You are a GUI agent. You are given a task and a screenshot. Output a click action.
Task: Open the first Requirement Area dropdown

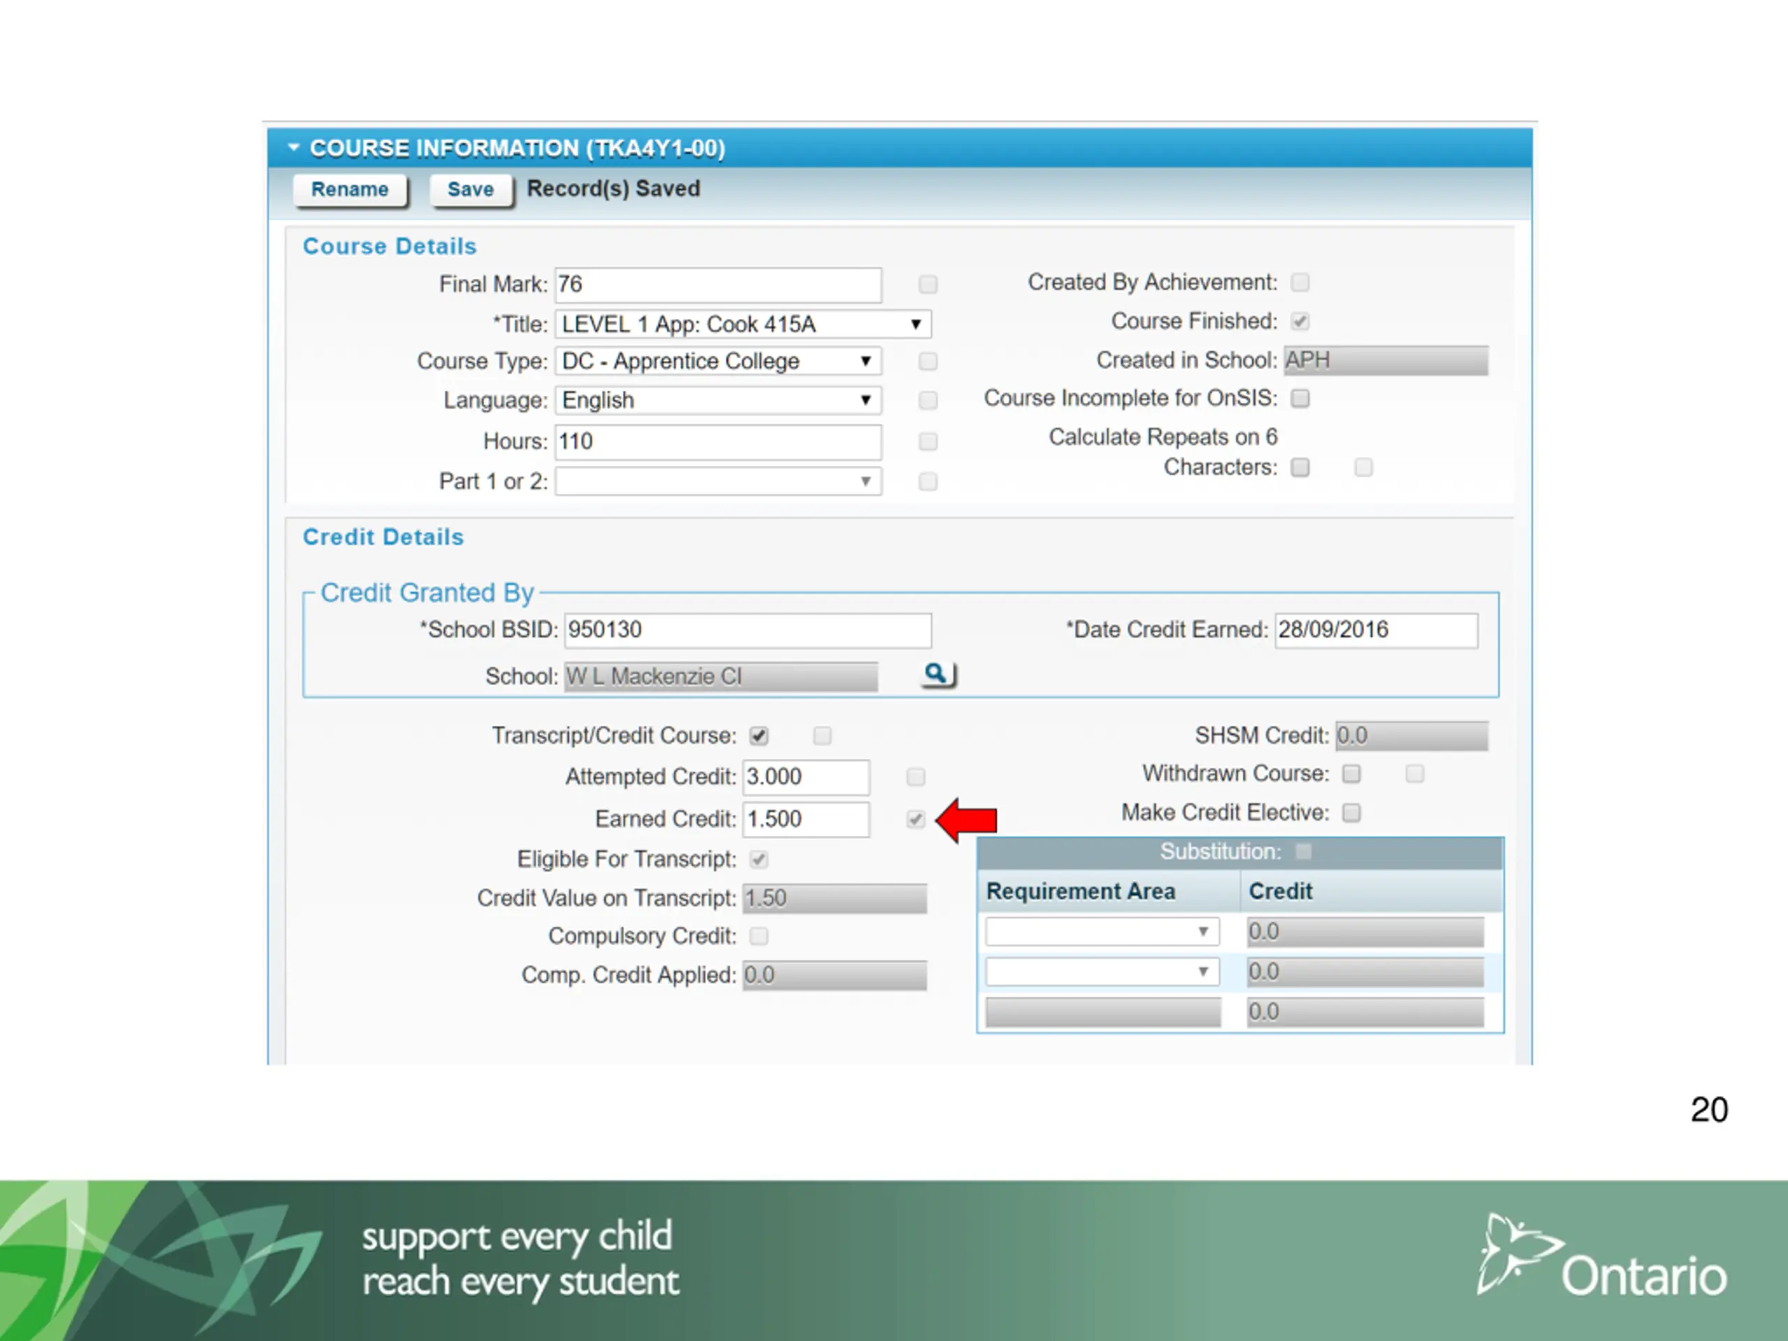1101,931
